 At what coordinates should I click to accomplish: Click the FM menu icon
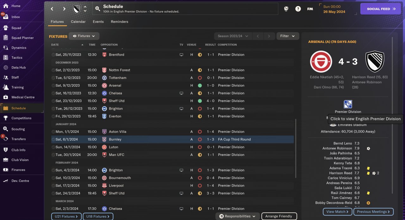click(x=310, y=9)
